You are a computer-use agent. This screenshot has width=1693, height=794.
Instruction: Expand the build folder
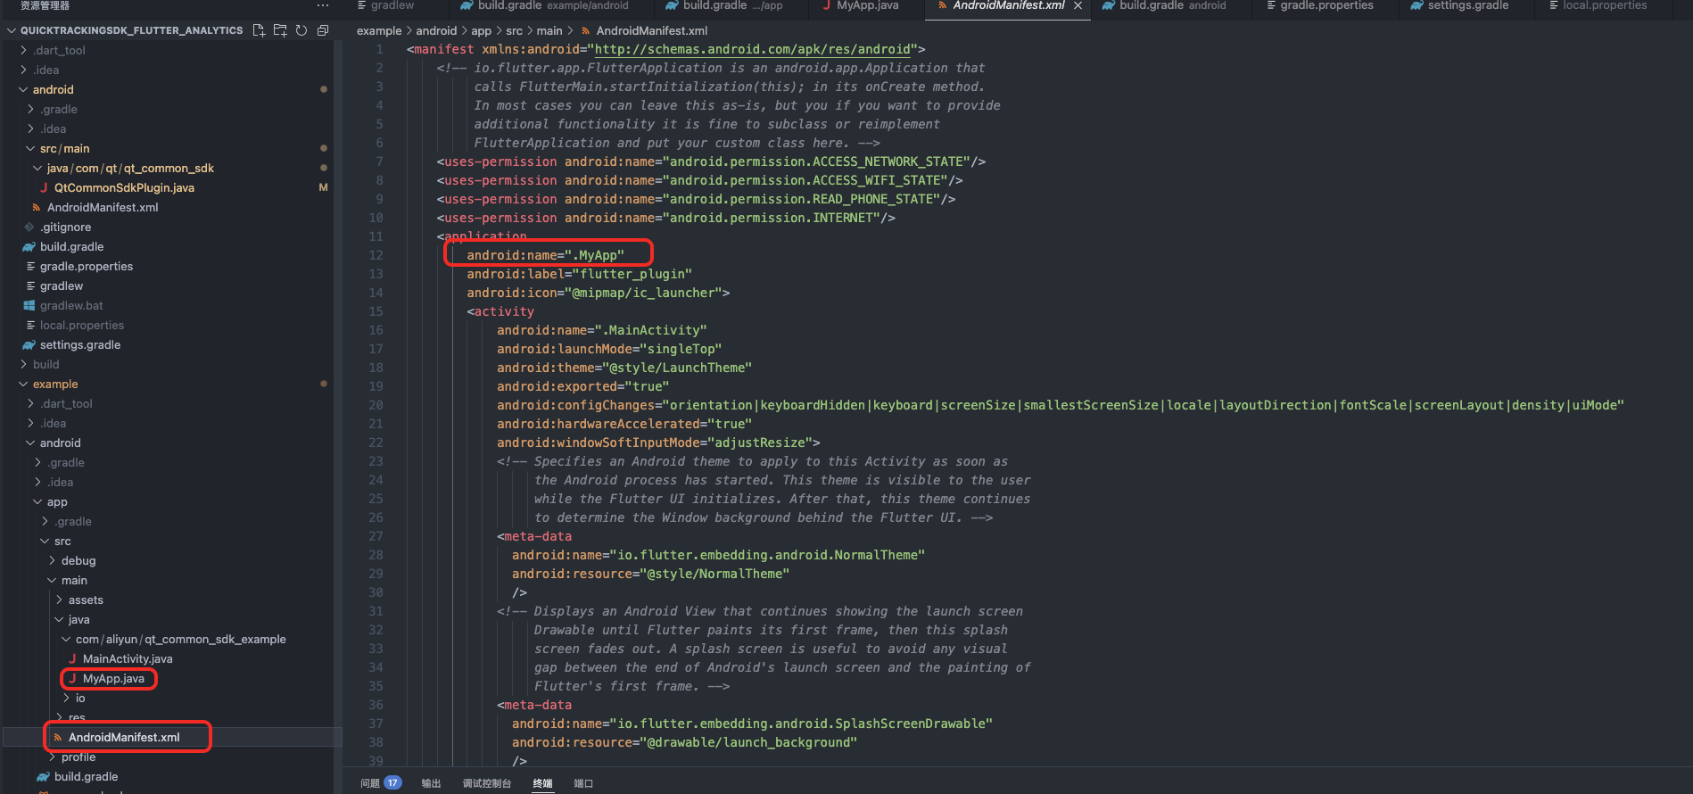click(x=45, y=364)
